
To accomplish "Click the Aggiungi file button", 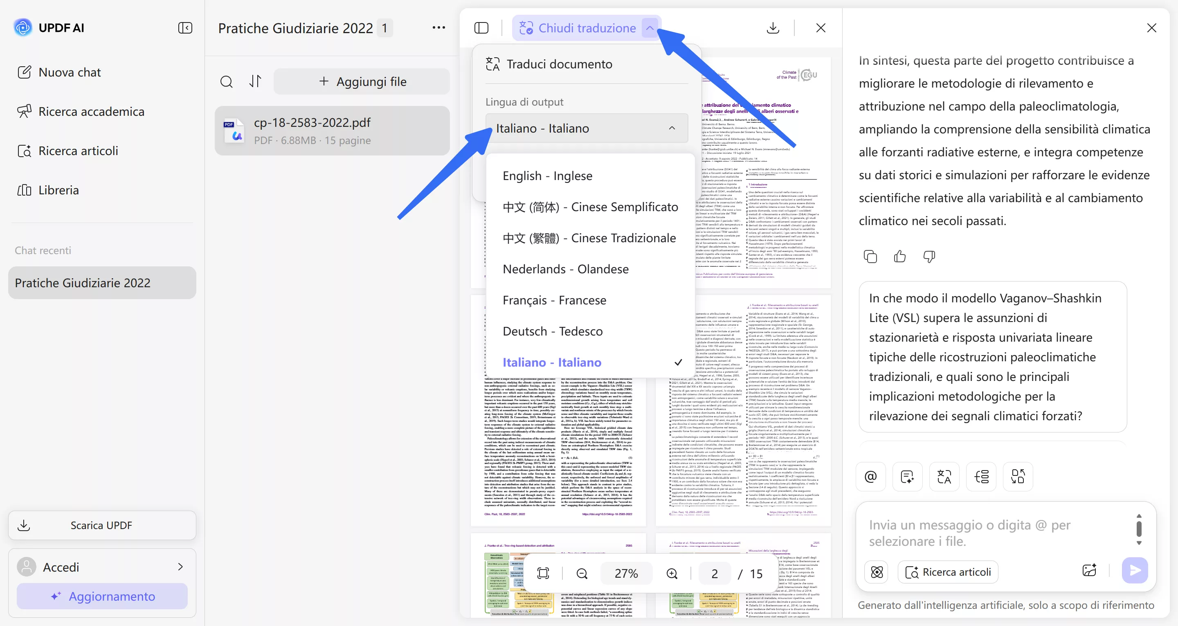I will click(x=362, y=82).
